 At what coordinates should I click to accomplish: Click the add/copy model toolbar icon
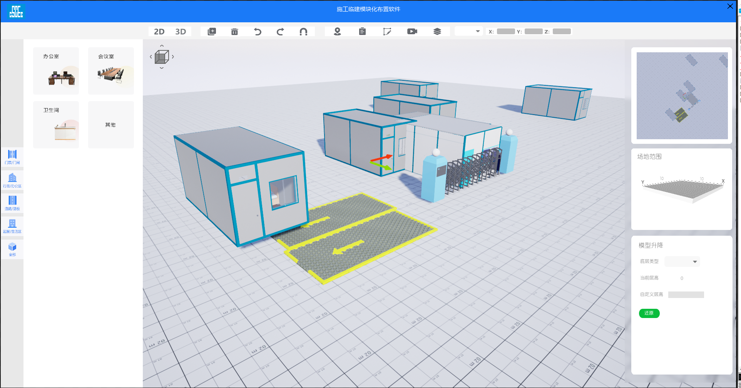pyautogui.click(x=212, y=32)
